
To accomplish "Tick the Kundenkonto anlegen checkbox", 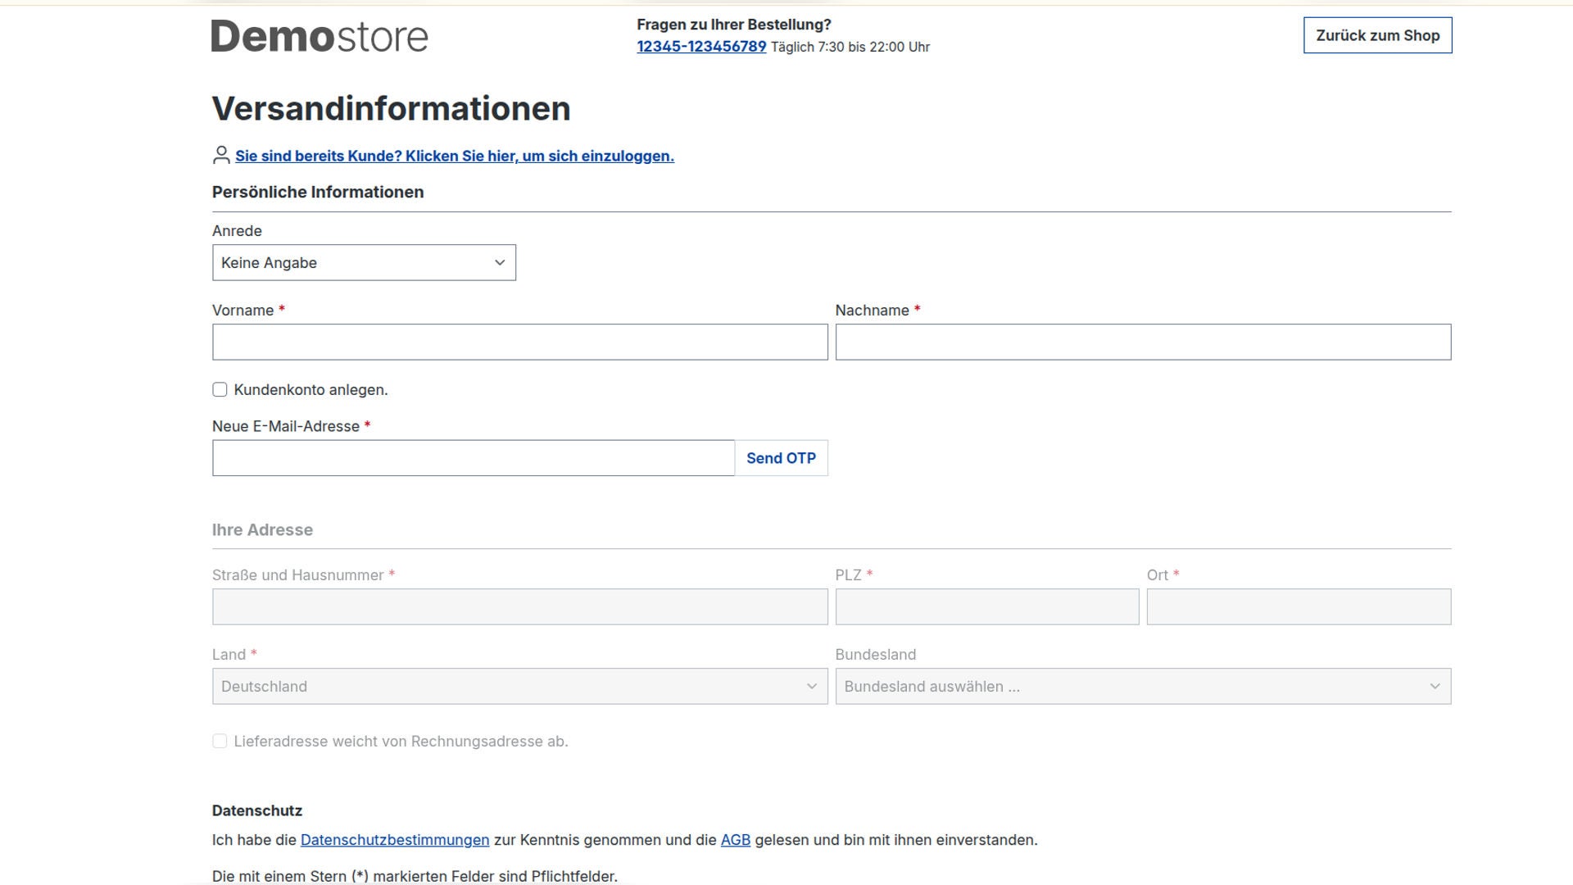I will (220, 390).
